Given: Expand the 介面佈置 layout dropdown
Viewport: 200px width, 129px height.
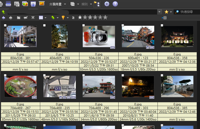Looking at the screenshot, I should coord(65,4).
